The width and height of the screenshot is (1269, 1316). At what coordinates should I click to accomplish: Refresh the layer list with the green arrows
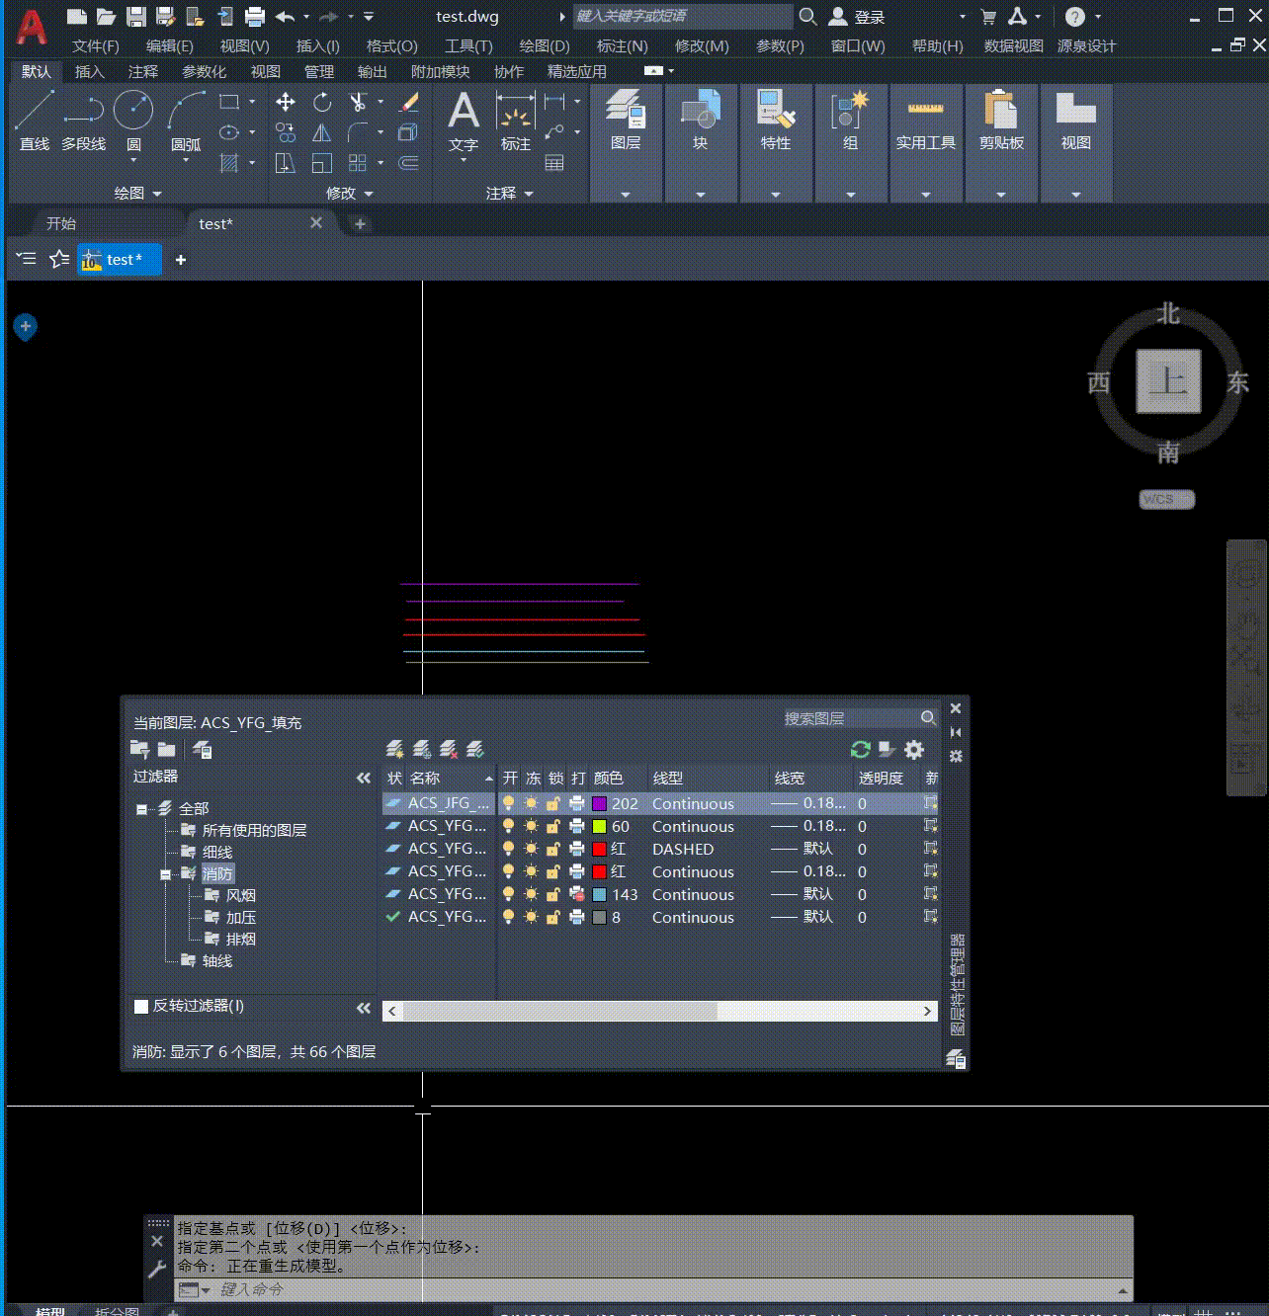coord(860,750)
